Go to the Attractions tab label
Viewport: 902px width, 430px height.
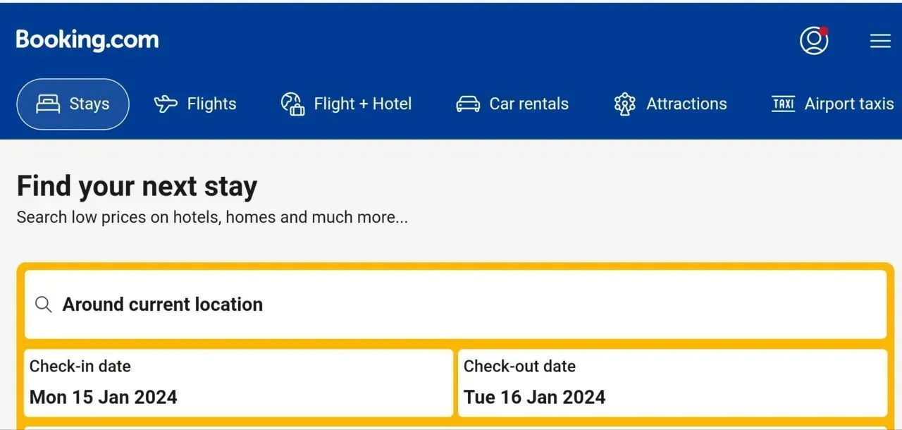click(686, 104)
